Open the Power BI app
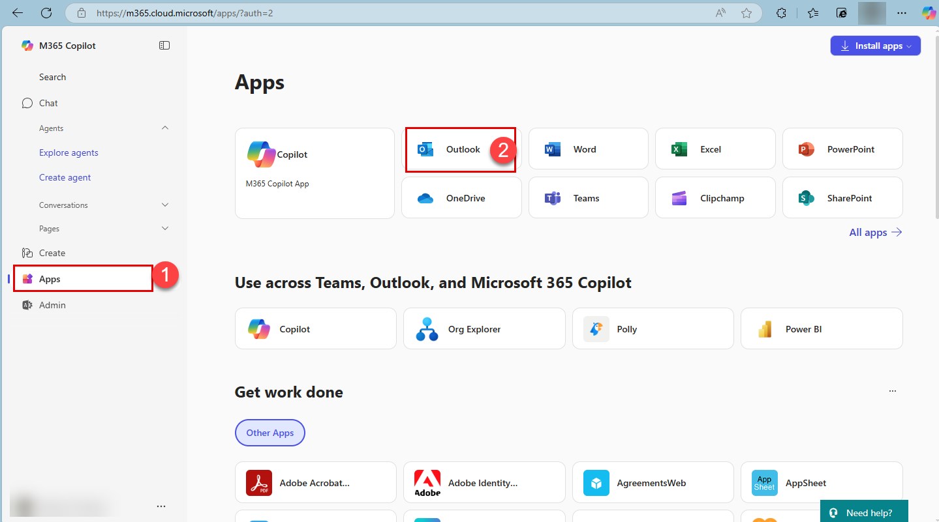Viewport: 939px width, 522px height. click(821, 329)
